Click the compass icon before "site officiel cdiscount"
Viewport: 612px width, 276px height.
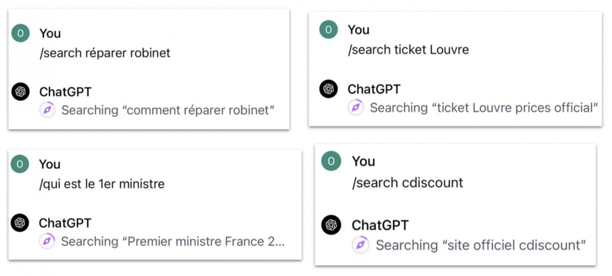(361, 245)
